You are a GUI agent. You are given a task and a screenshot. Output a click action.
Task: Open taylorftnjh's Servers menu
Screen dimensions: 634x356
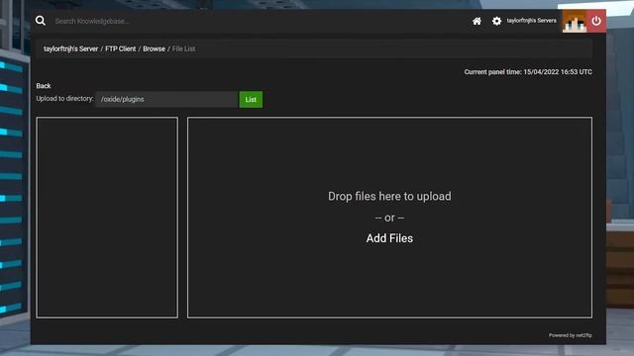(x=531, y=21)
